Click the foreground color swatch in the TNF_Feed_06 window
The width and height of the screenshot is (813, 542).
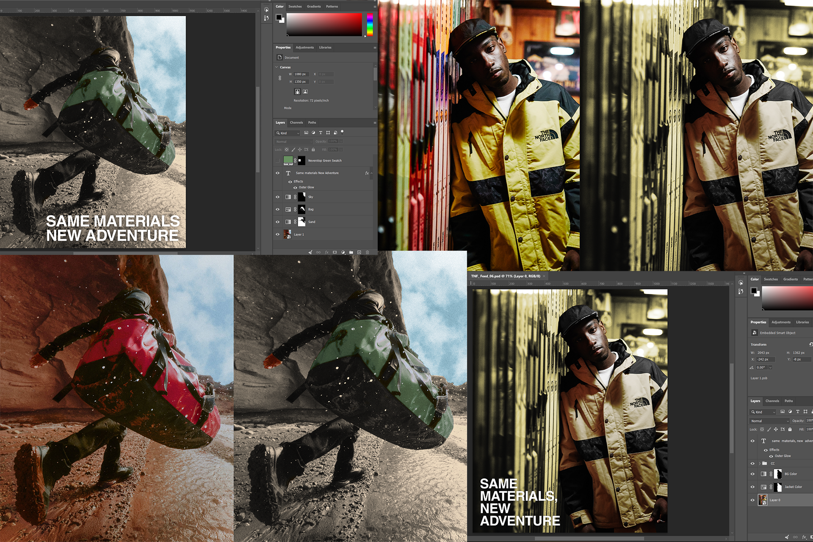click(754, 290)
